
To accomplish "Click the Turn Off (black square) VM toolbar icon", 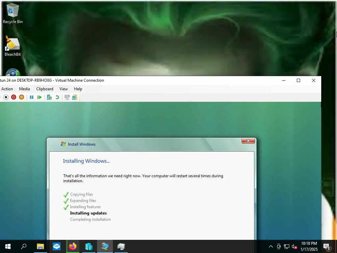I will coord(6,97).
